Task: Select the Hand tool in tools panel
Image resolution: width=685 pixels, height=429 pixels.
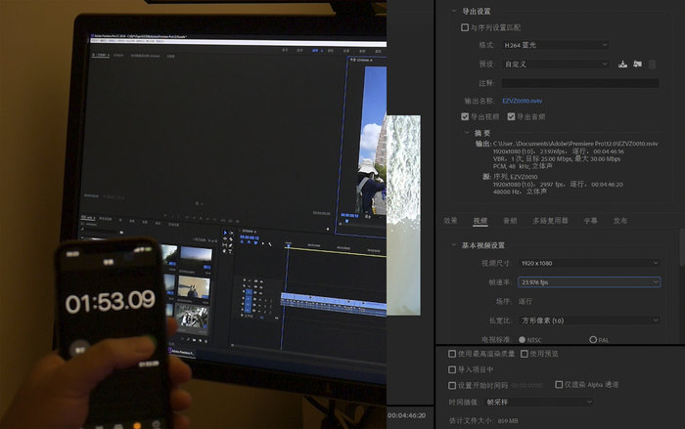Action: tap(225, 250)
